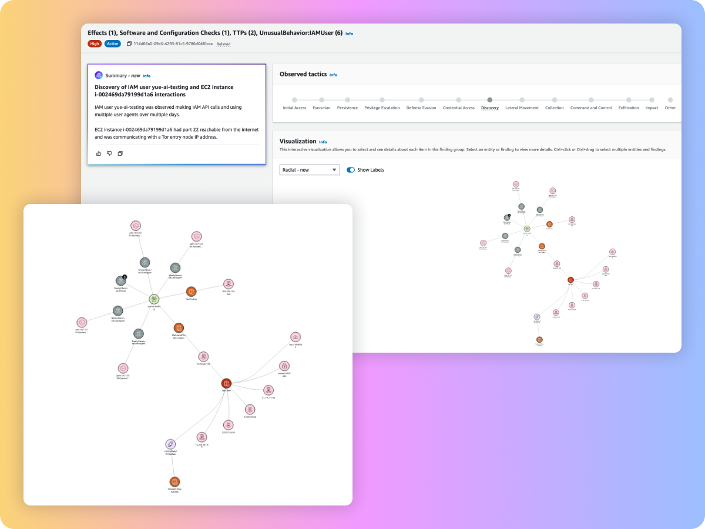Select the red TorClient node in enlarged graph
705x529 pixels.
tap(226, 384)
